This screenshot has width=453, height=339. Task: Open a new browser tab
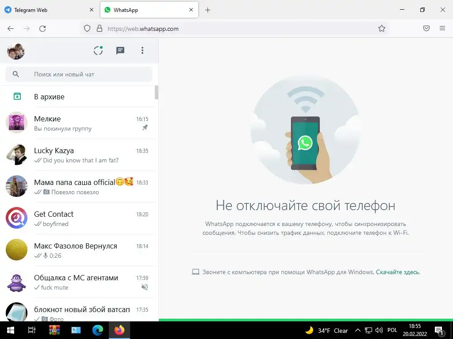tap(208, 10)
